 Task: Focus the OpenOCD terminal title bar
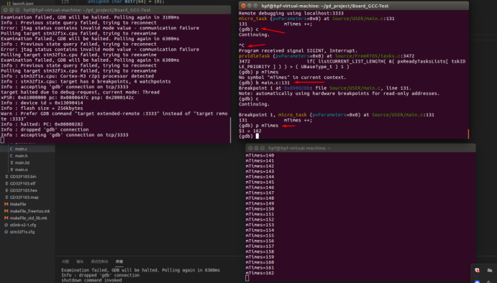(115, 10)
